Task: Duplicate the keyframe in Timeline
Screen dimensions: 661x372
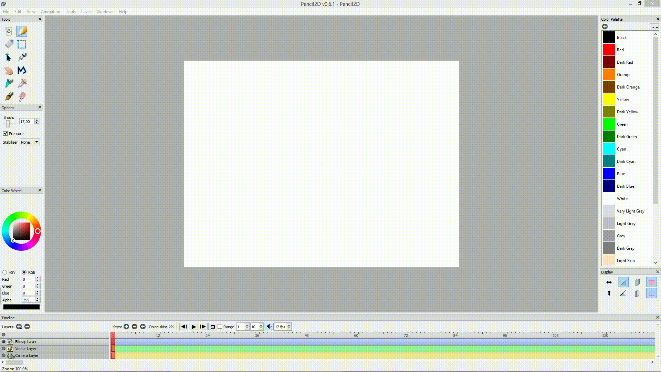Action: 143,327
